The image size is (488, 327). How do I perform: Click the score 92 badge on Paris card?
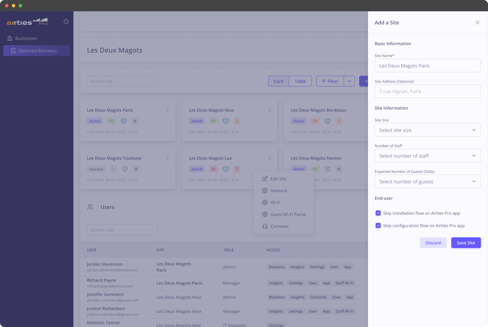(111, 121)
